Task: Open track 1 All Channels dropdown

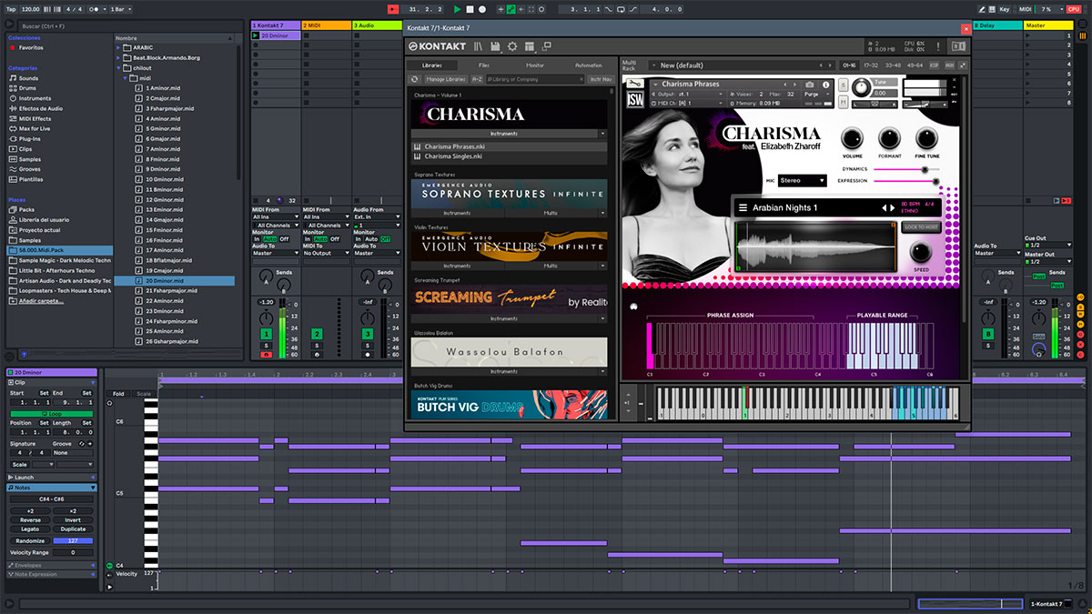Action: point(276,225)
